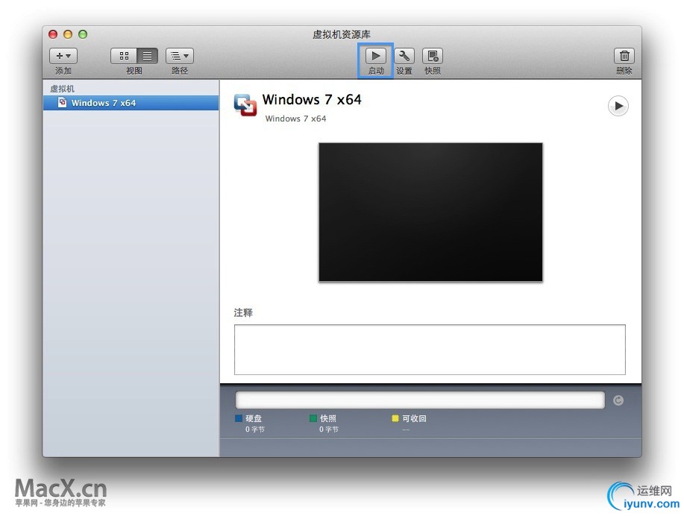The width and height of the screenshot is (684, 516).
Task: Click the green snapshot (快照) legend swatch
Action: [313, 418]
